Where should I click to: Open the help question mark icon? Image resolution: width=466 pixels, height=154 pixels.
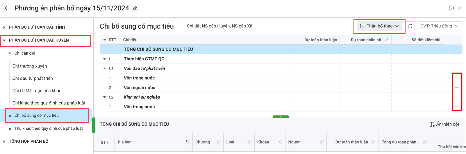[451, 8]
